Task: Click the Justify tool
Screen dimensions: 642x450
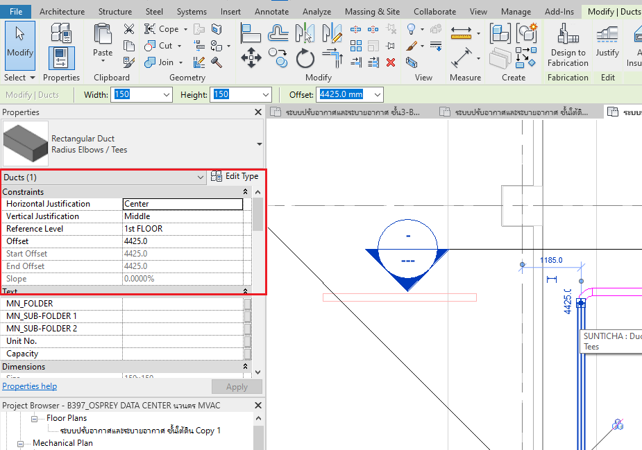Action: pos(607,43)
